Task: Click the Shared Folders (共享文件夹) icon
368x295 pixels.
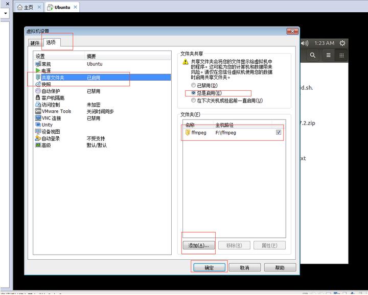Action: click(x=38, y=78)
